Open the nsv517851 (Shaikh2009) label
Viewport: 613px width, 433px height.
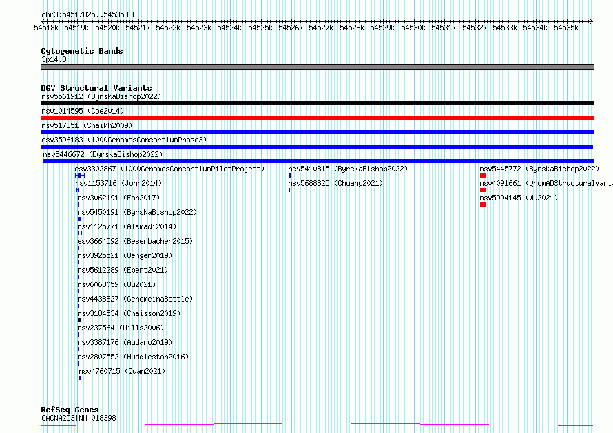click(87, 125)
